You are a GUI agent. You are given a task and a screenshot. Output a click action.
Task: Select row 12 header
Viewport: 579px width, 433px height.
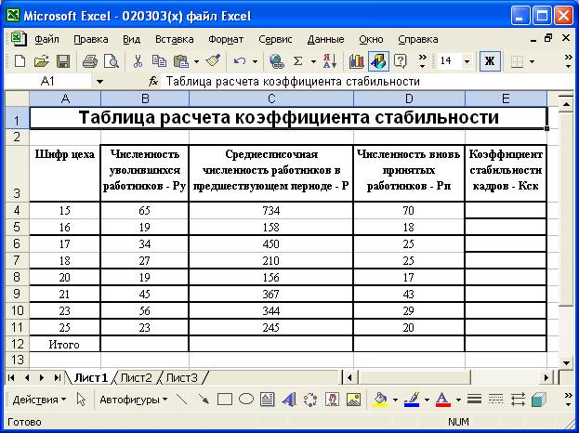click(17, 344)
